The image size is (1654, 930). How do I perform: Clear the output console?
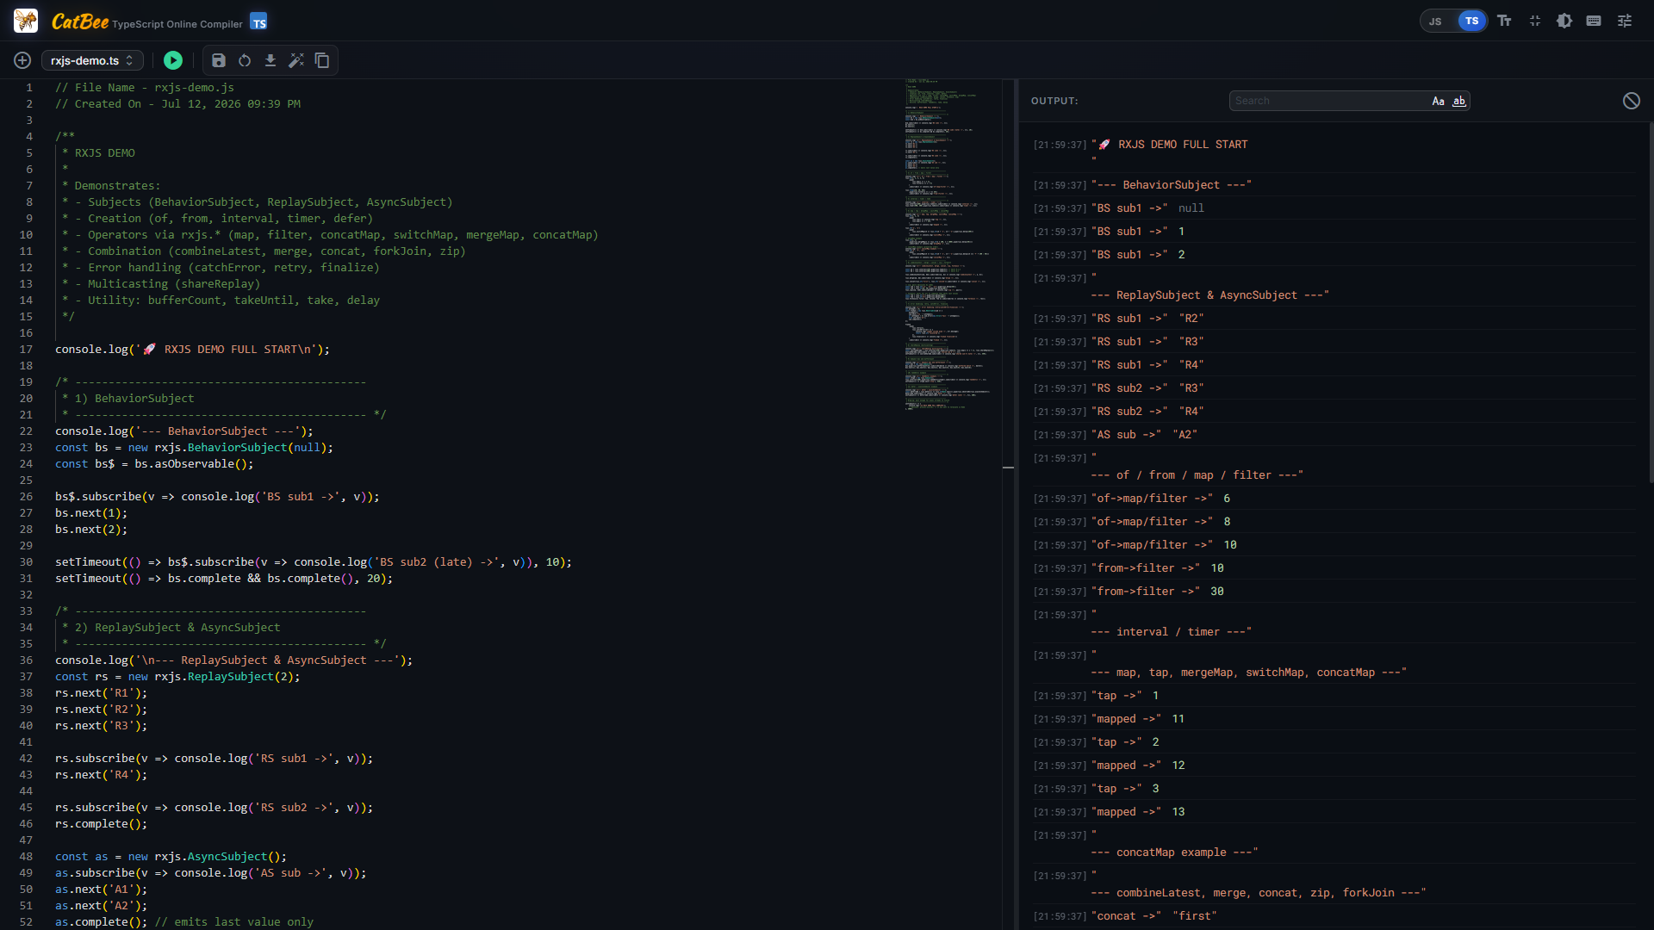[1632, 101]
